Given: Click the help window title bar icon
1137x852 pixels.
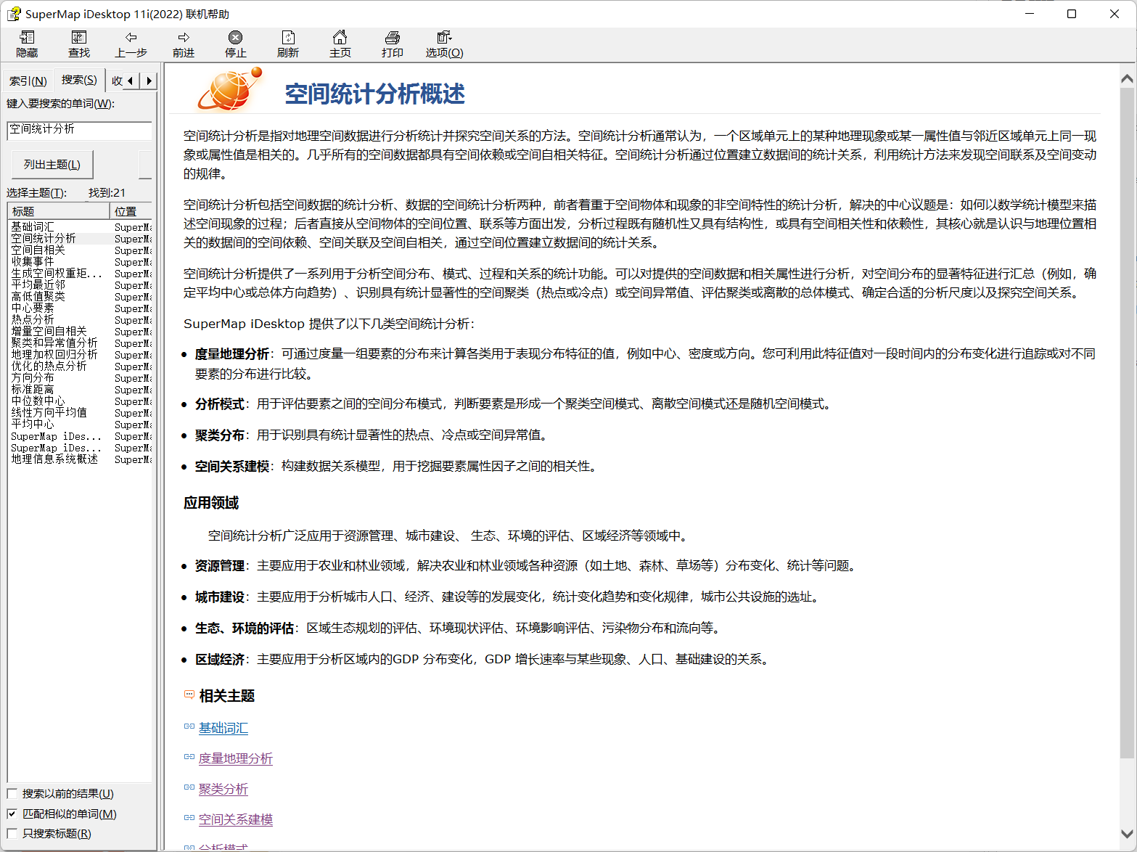Looking at the screenshot, I should click(x=14, y=14).
